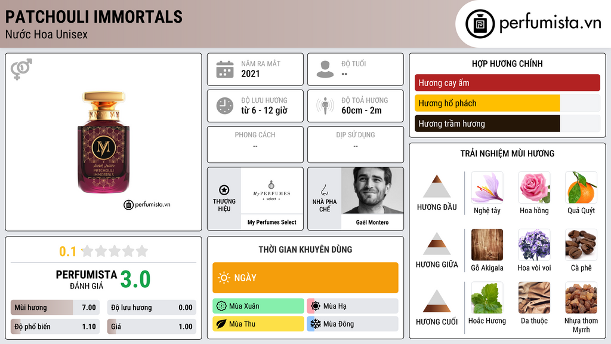
Task: Open the Gỗ Akigala wood note image
Action: tap(487, 245)
